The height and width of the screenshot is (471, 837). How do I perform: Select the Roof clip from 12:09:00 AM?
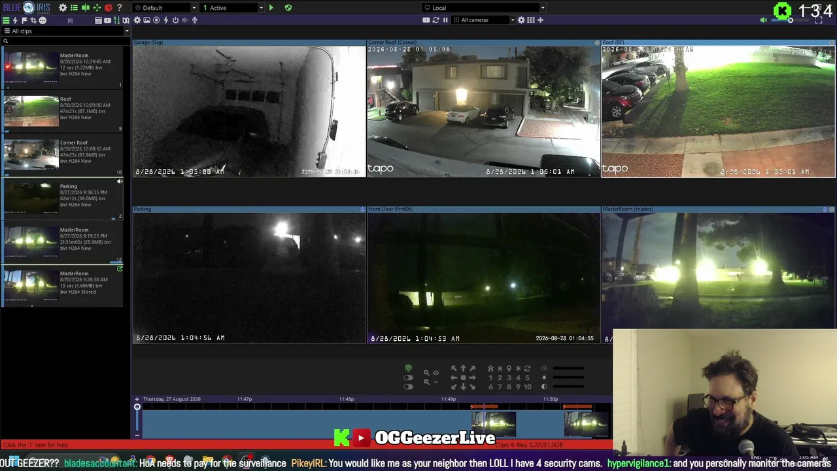pyautogui.click(x=62, y=111)
